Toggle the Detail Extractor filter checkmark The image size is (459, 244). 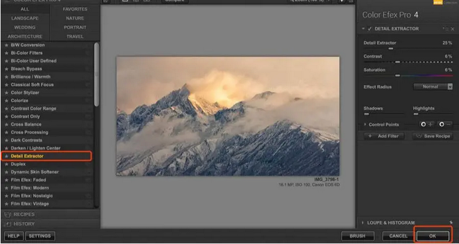(370, 29)
